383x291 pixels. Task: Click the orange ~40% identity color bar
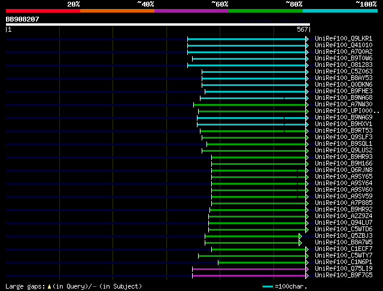tap(117, 11)
